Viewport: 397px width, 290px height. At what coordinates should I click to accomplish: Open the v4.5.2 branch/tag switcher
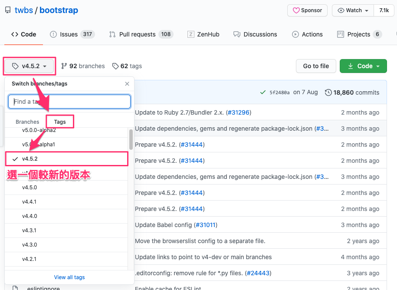click(30, 66)
